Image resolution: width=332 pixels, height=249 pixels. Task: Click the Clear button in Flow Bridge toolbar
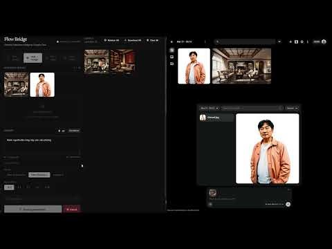pos(153,40)
